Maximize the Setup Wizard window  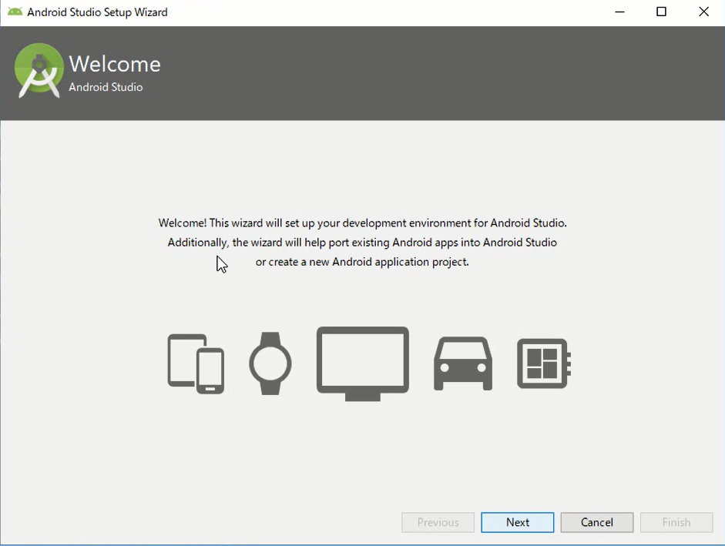(x=661, y=12)
